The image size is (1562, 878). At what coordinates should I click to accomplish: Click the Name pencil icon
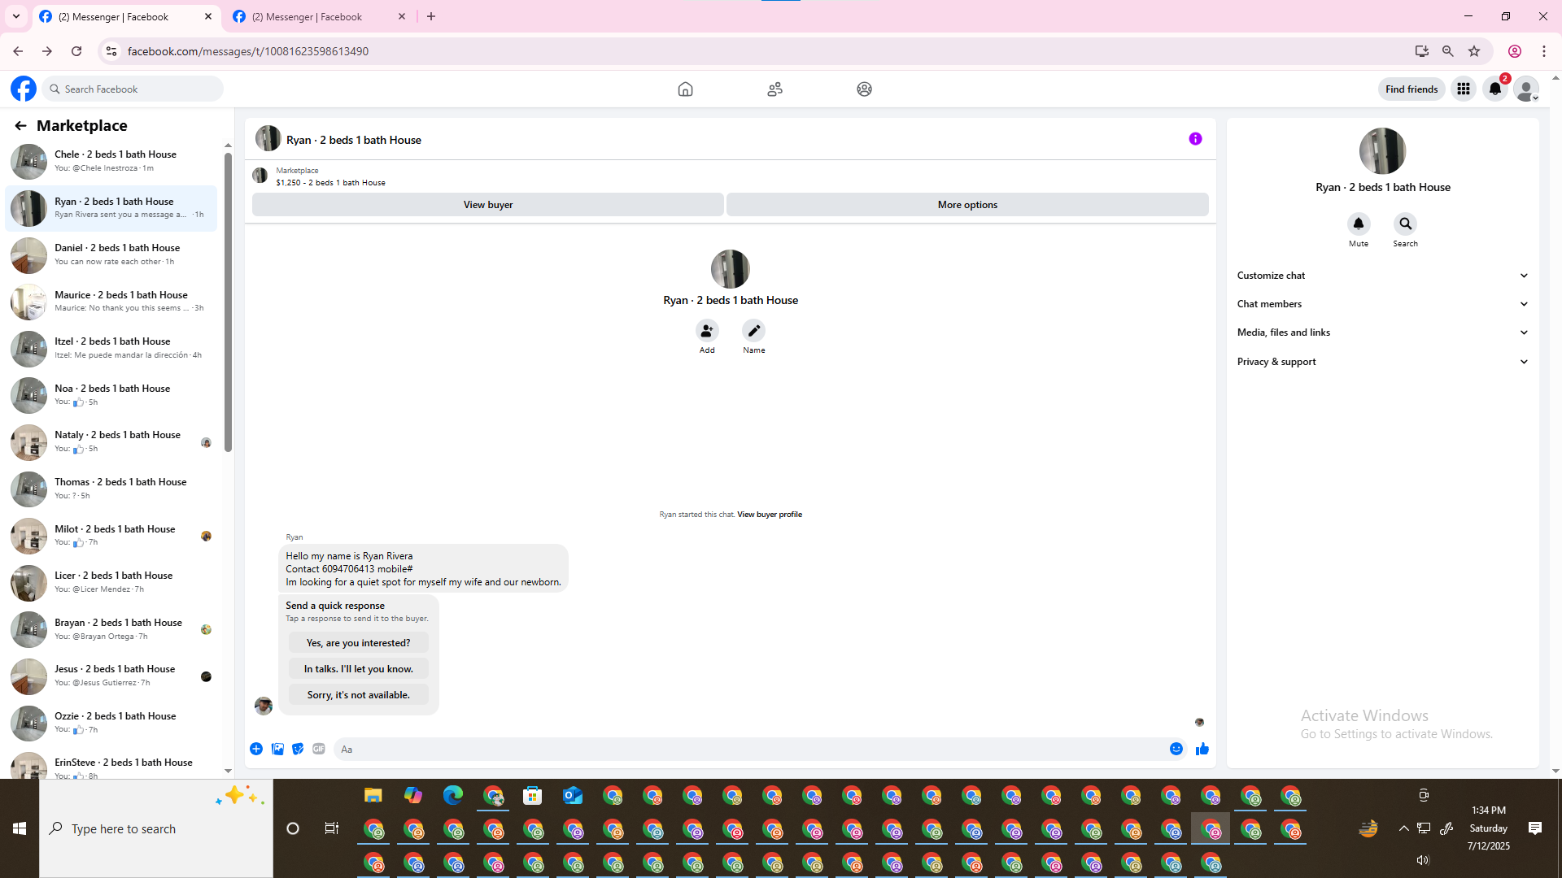[x=753, y=331]
